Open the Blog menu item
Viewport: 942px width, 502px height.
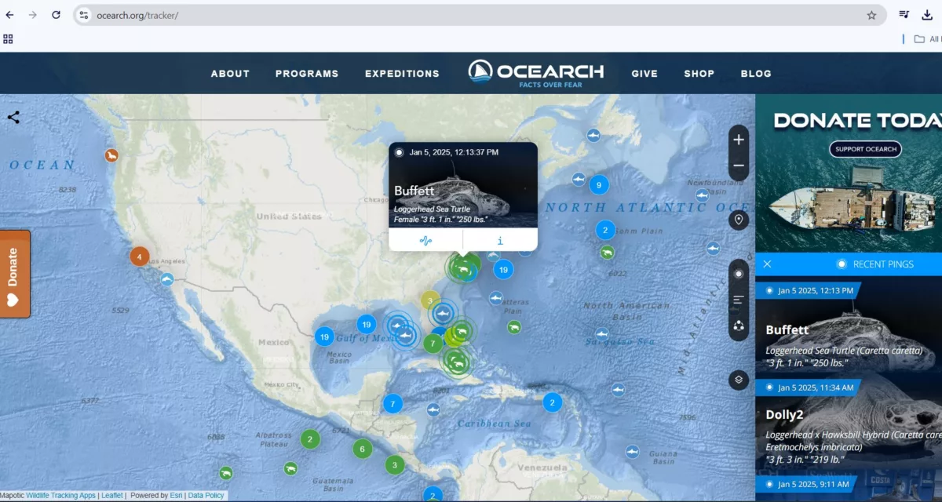756,74
